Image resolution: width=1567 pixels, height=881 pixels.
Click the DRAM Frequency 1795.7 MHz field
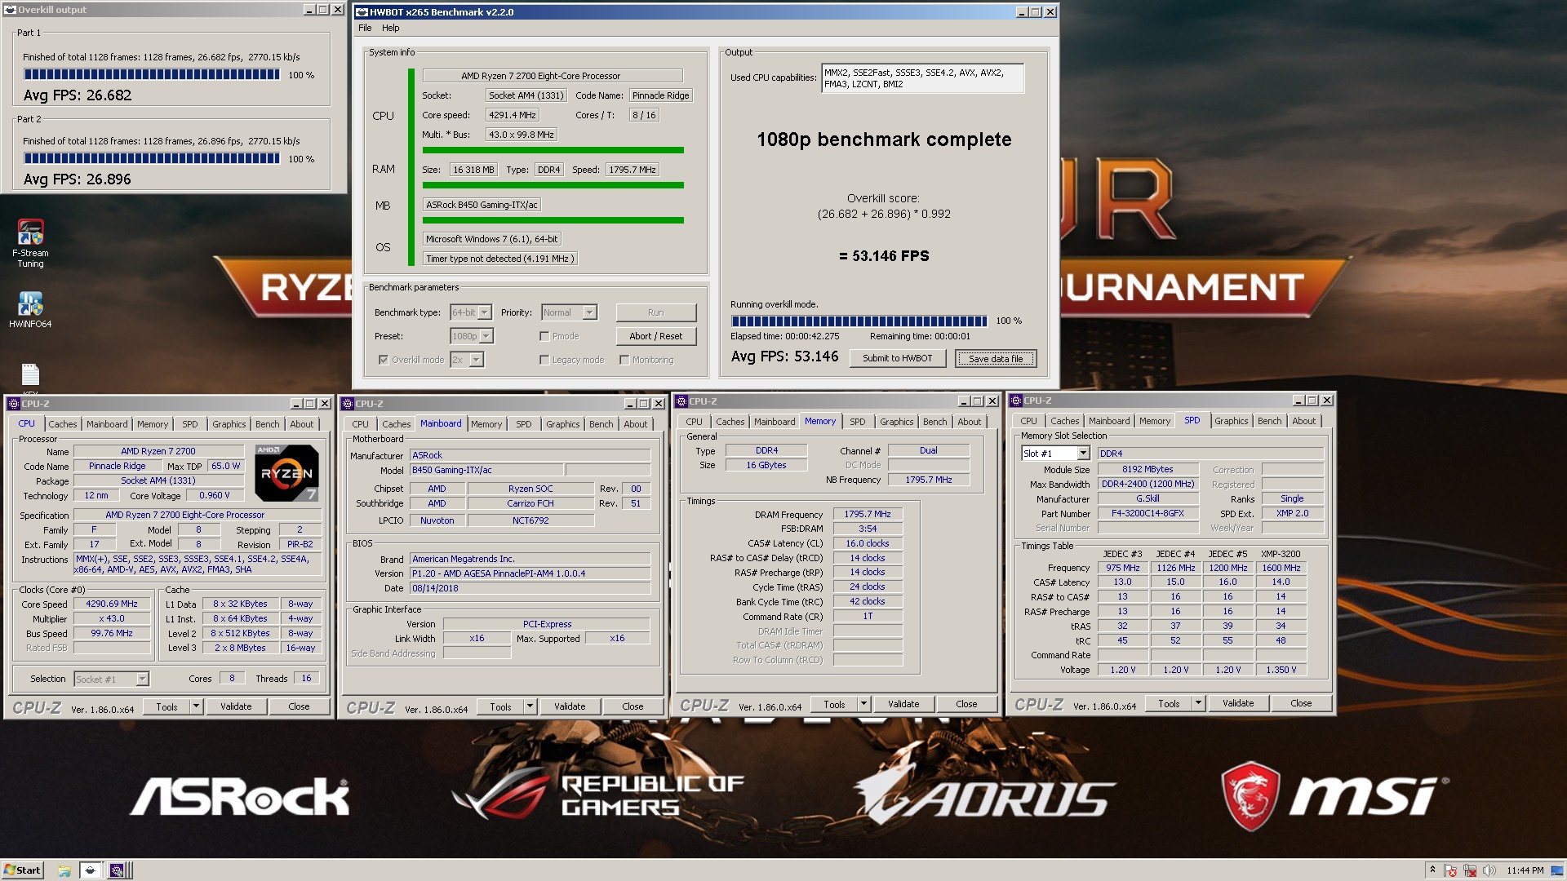[x=867, y=514]
